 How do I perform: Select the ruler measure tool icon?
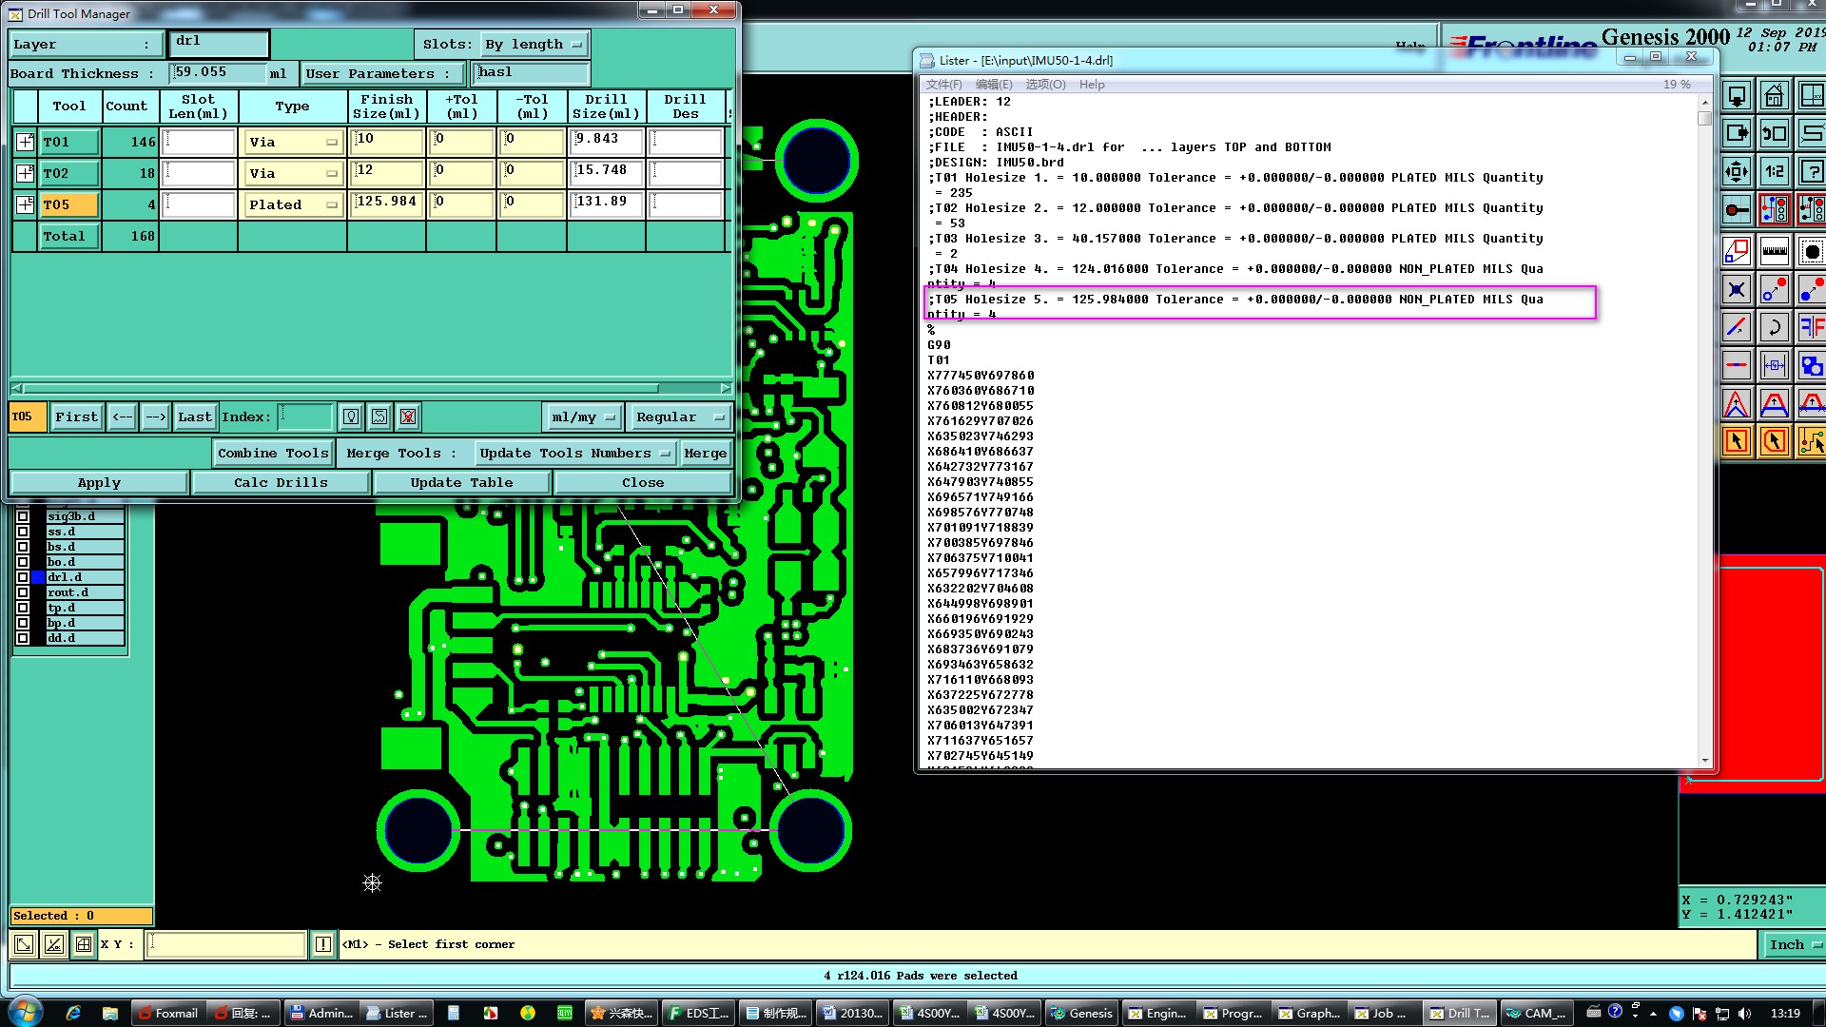[1775, 252]
